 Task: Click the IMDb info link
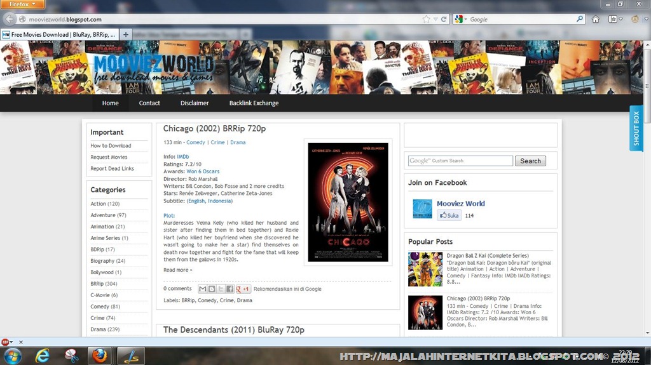(x=182, y=157)
